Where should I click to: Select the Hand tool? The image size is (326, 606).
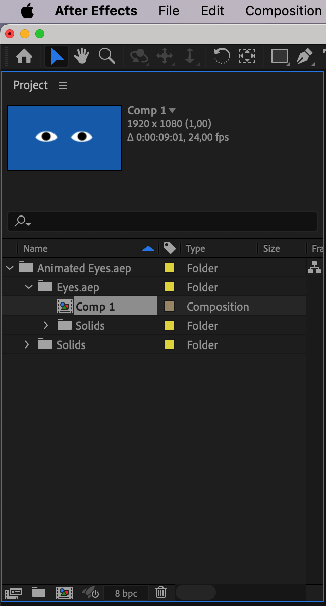(x=81, y=57)
